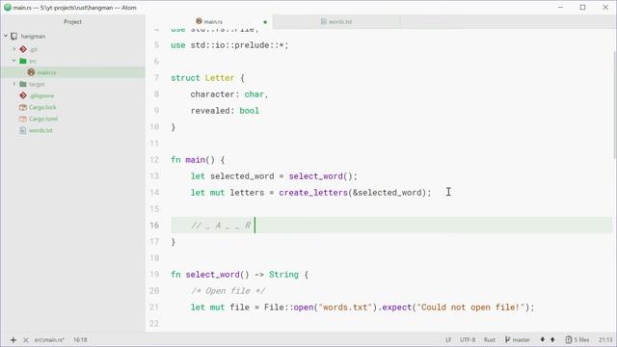Viewport: 617px width, 347px height.
Task: Click the Rust icon beside main.rs in tree
Action: [32, 72]
